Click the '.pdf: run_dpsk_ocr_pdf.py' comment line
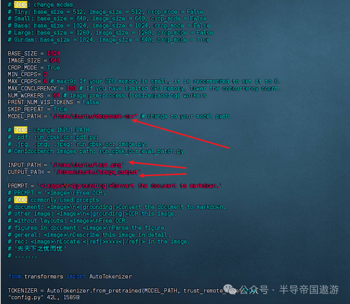The width and height of the screenshot is (350, 304). click(x=53, y=137)
